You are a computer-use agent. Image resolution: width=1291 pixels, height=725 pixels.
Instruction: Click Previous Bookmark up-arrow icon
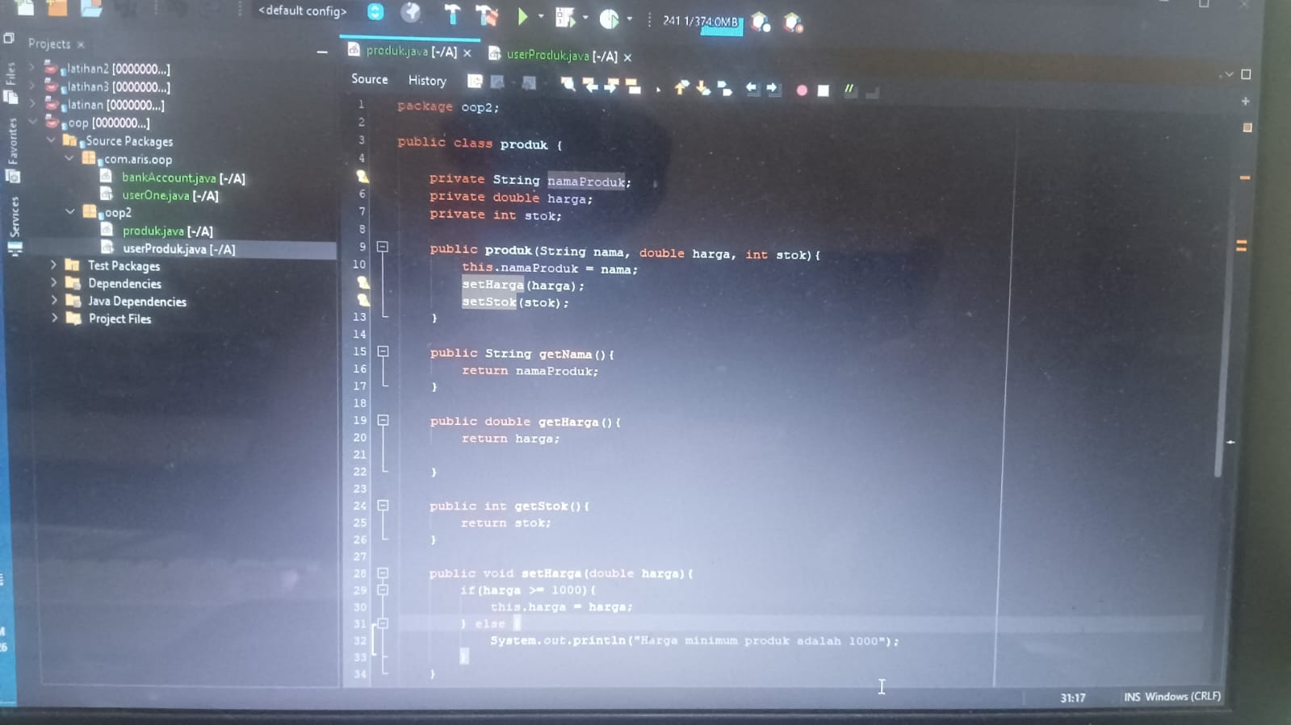(x=681, y=87)
